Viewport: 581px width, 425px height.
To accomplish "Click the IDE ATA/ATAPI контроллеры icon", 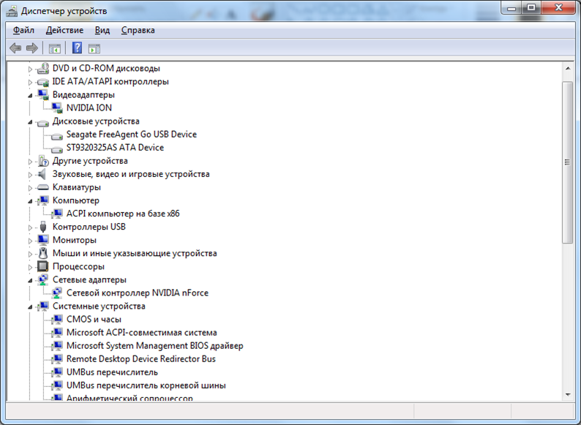I will (43, 82).
